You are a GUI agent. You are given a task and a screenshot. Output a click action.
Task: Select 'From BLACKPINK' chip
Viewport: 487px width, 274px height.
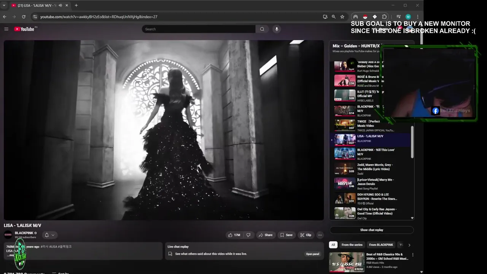tap(381, 245)
